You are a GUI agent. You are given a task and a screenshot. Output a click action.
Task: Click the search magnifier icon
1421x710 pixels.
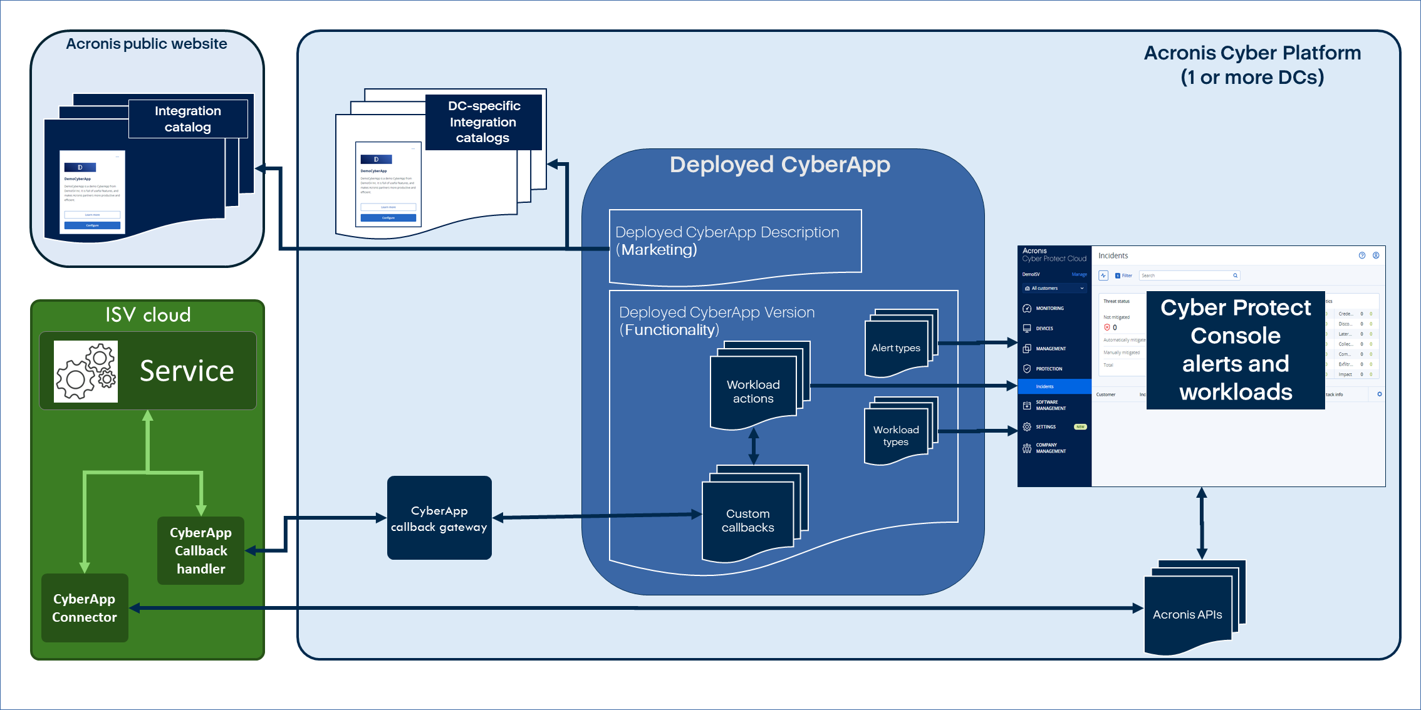[x=1235, y=275]
